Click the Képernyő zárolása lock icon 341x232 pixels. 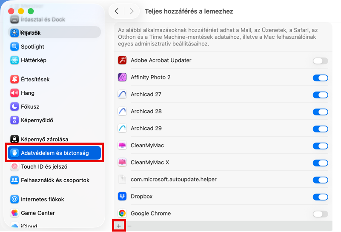pos(14,139)
